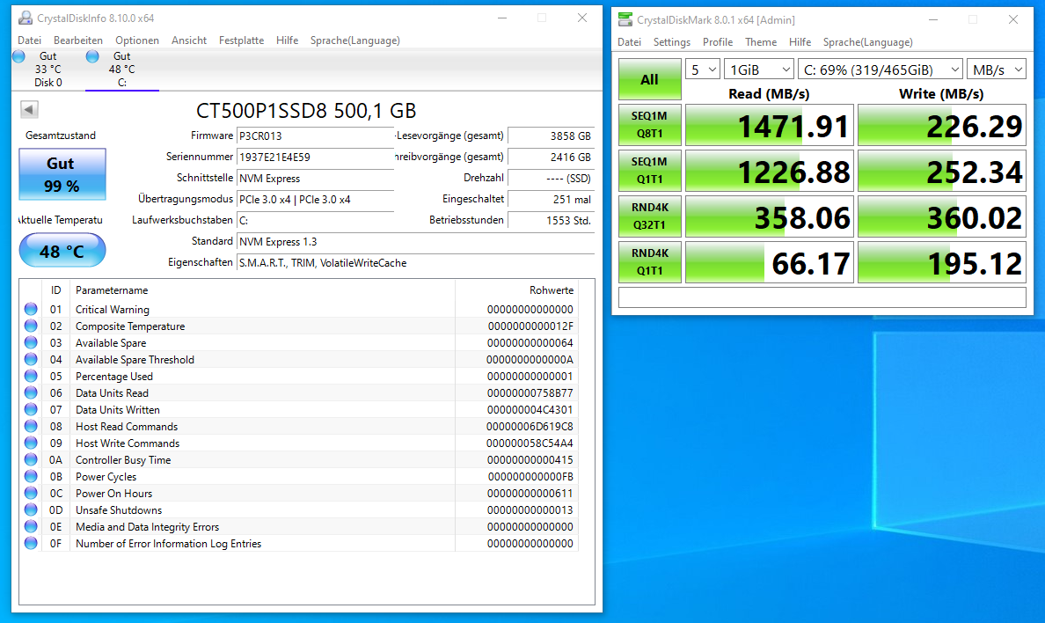1045x623 pixels.
Task: Click the status orb for Composite Temperature
Action: coord(31,326)
